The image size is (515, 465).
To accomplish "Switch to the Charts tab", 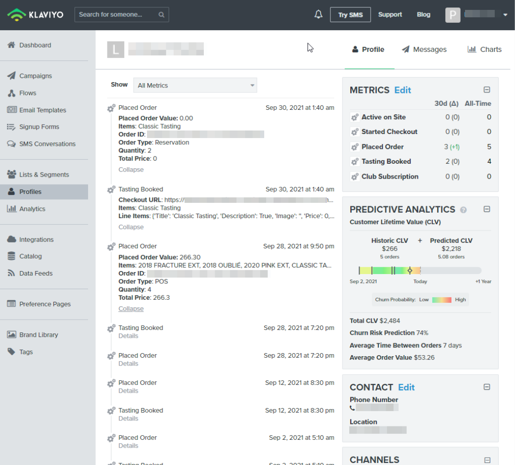I will click(484, 49).
